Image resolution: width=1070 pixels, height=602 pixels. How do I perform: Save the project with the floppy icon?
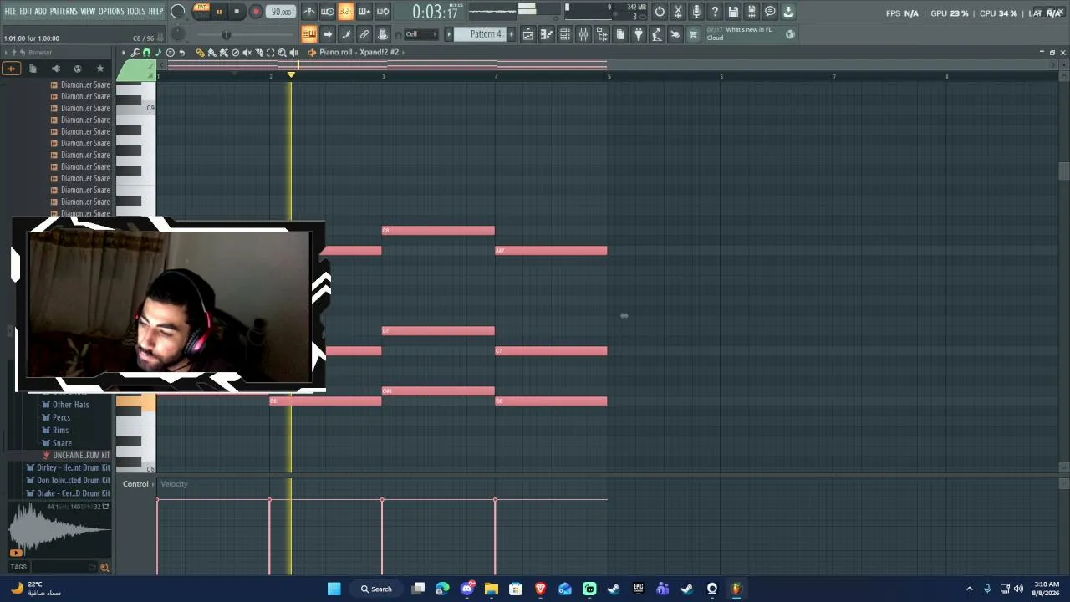pos(733,12)
